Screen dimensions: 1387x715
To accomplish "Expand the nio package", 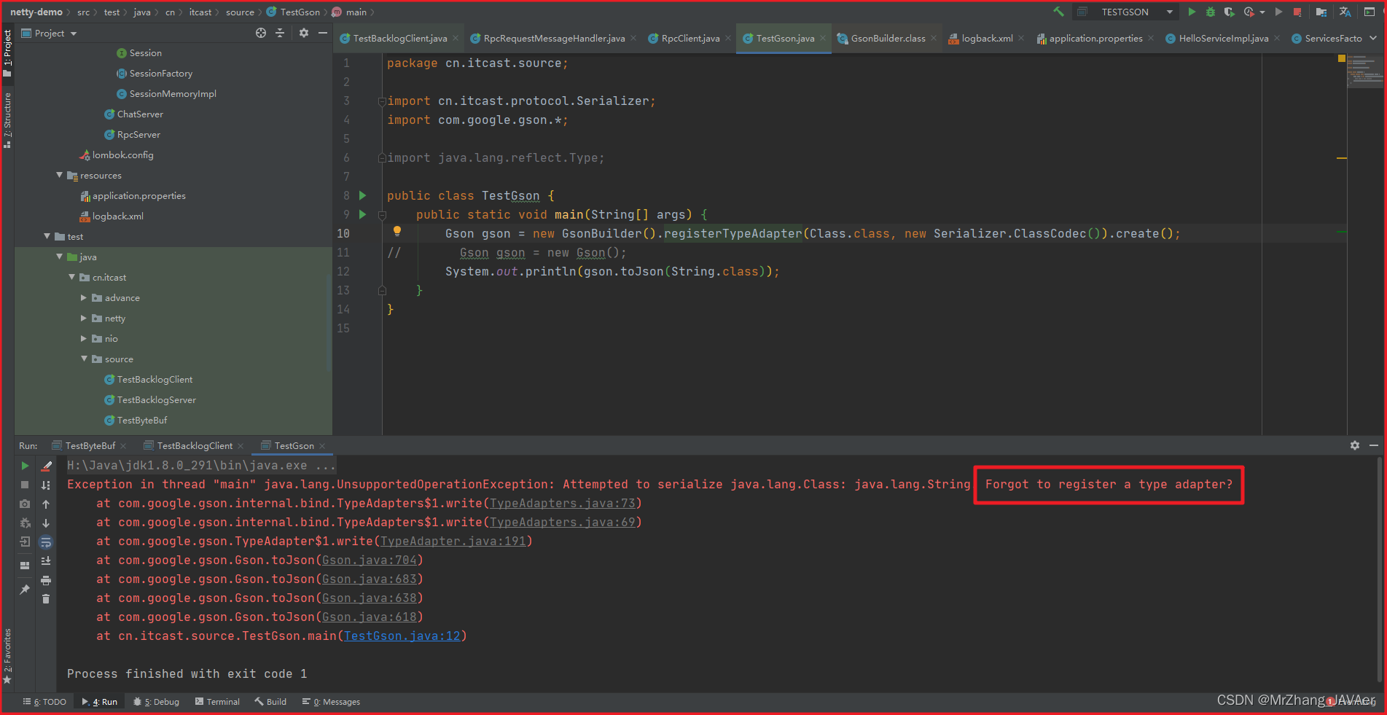I will 84,338.
